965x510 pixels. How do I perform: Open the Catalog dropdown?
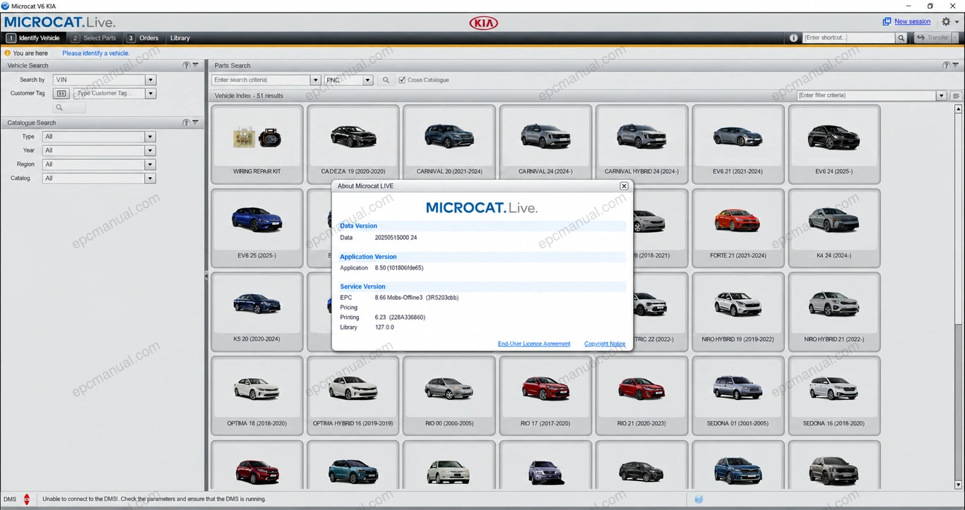[x=150, y=178]
